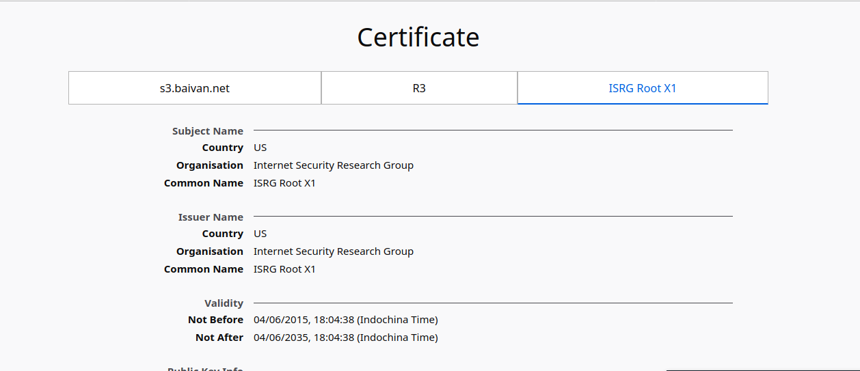The height and width of the screenshot is (371, 860).
Task: Select subject Organisation Internet Security Research Group
Action: [334, 165]
